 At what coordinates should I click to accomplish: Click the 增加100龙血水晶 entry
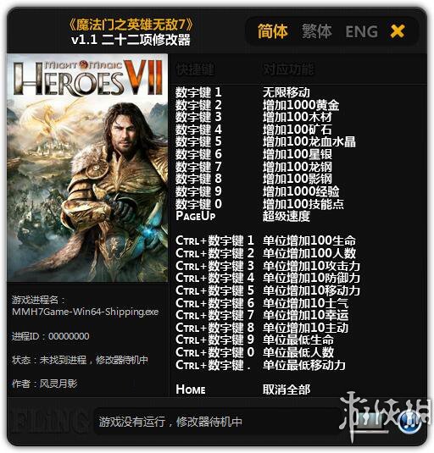(309, 141)
